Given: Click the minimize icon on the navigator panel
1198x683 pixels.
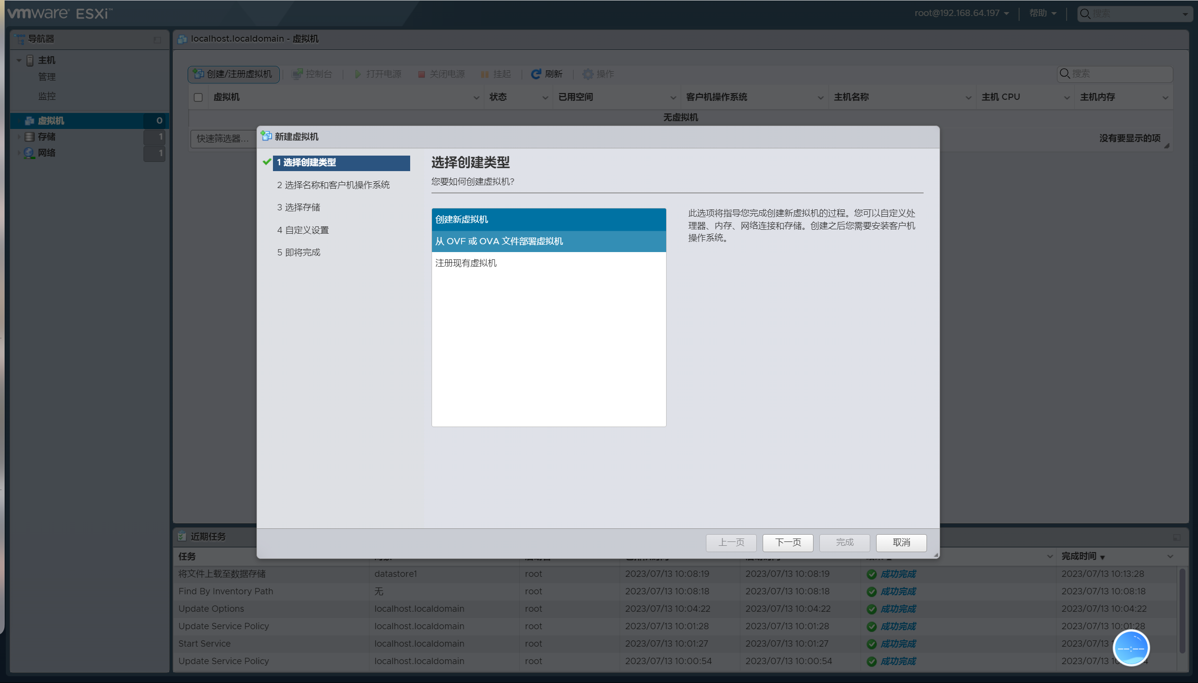Looking at the screenshot, I should pos(157,40).
